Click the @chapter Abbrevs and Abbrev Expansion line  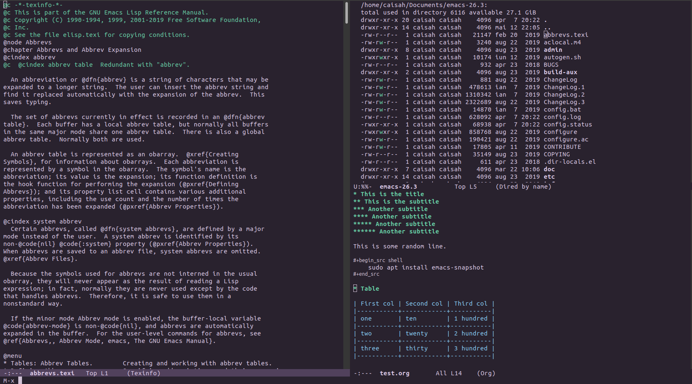(x=72, y=50)
